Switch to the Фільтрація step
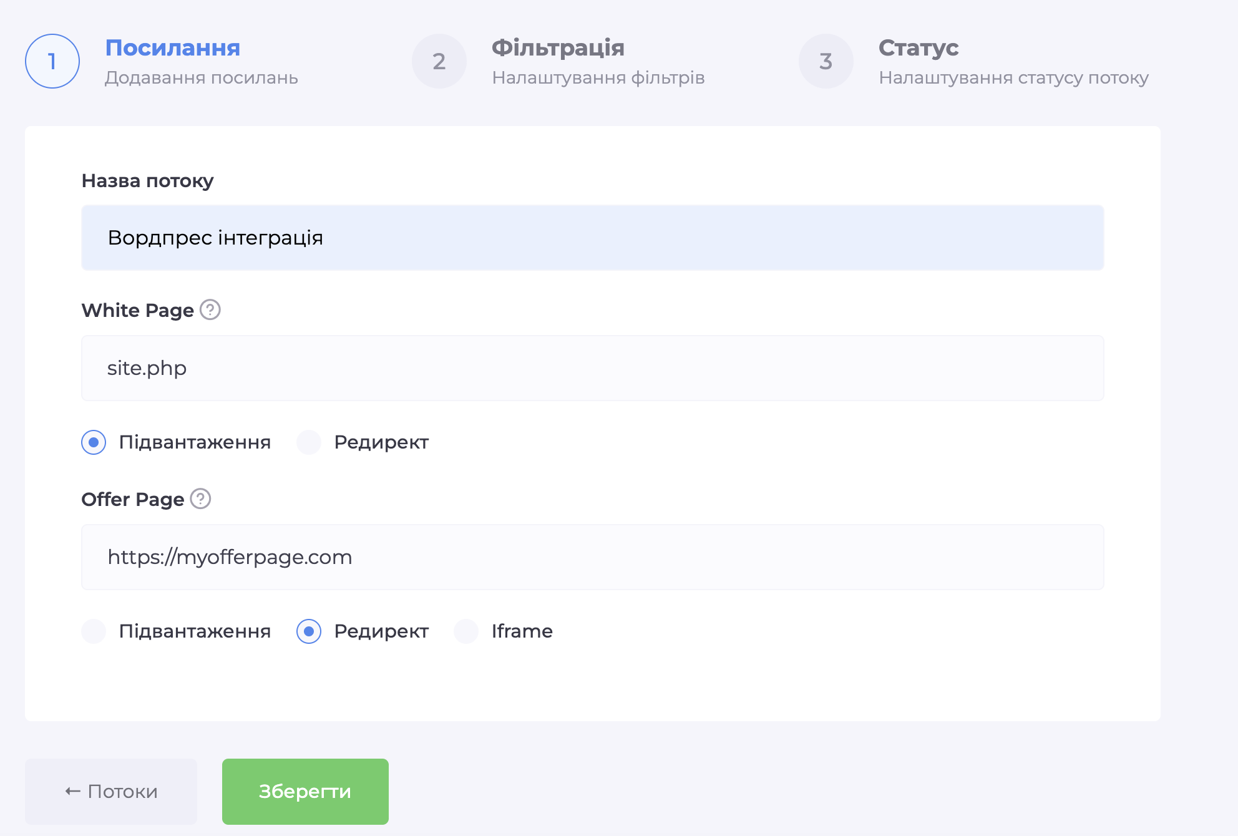 [x=558, y=48]
